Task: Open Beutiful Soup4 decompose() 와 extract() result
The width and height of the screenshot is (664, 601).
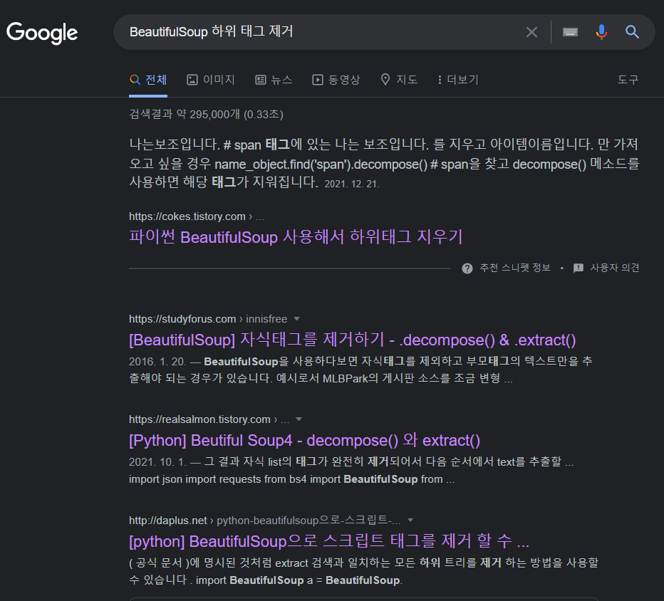Action: (x=304, y=440)
